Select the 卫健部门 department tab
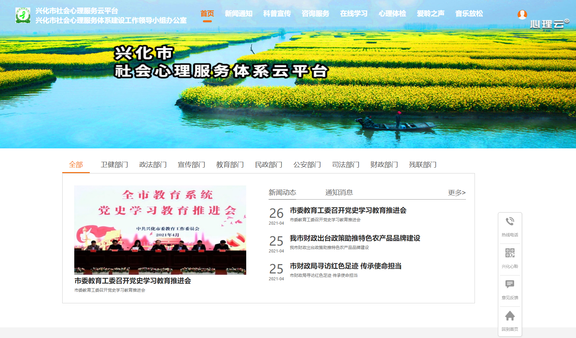Viewport: 576px width, 338px height. (114, 165)
